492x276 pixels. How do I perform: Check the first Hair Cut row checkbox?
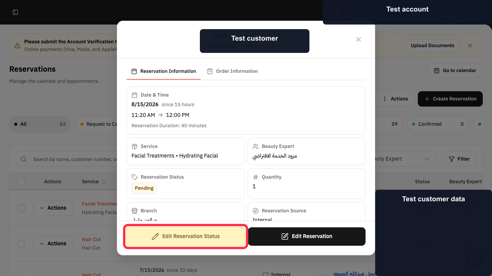coord(21,244)
